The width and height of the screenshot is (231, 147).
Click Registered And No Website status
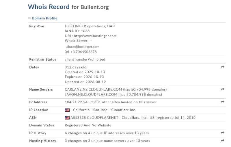pyautogui.click(x=88, y=125)
